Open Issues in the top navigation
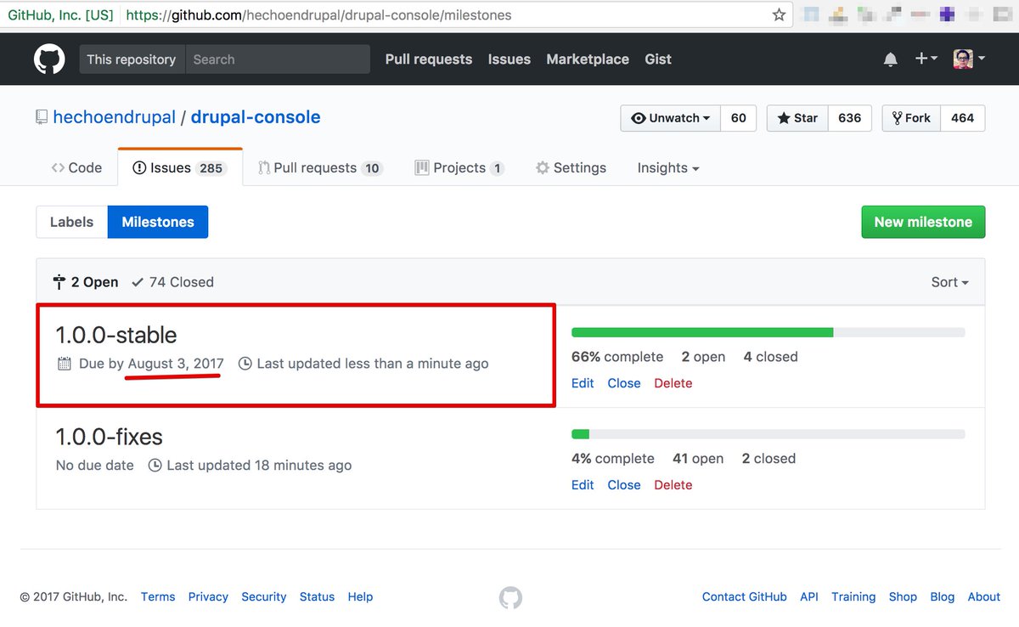The image size is (1019, 627). pyautogui.click(x=509, y=59)
